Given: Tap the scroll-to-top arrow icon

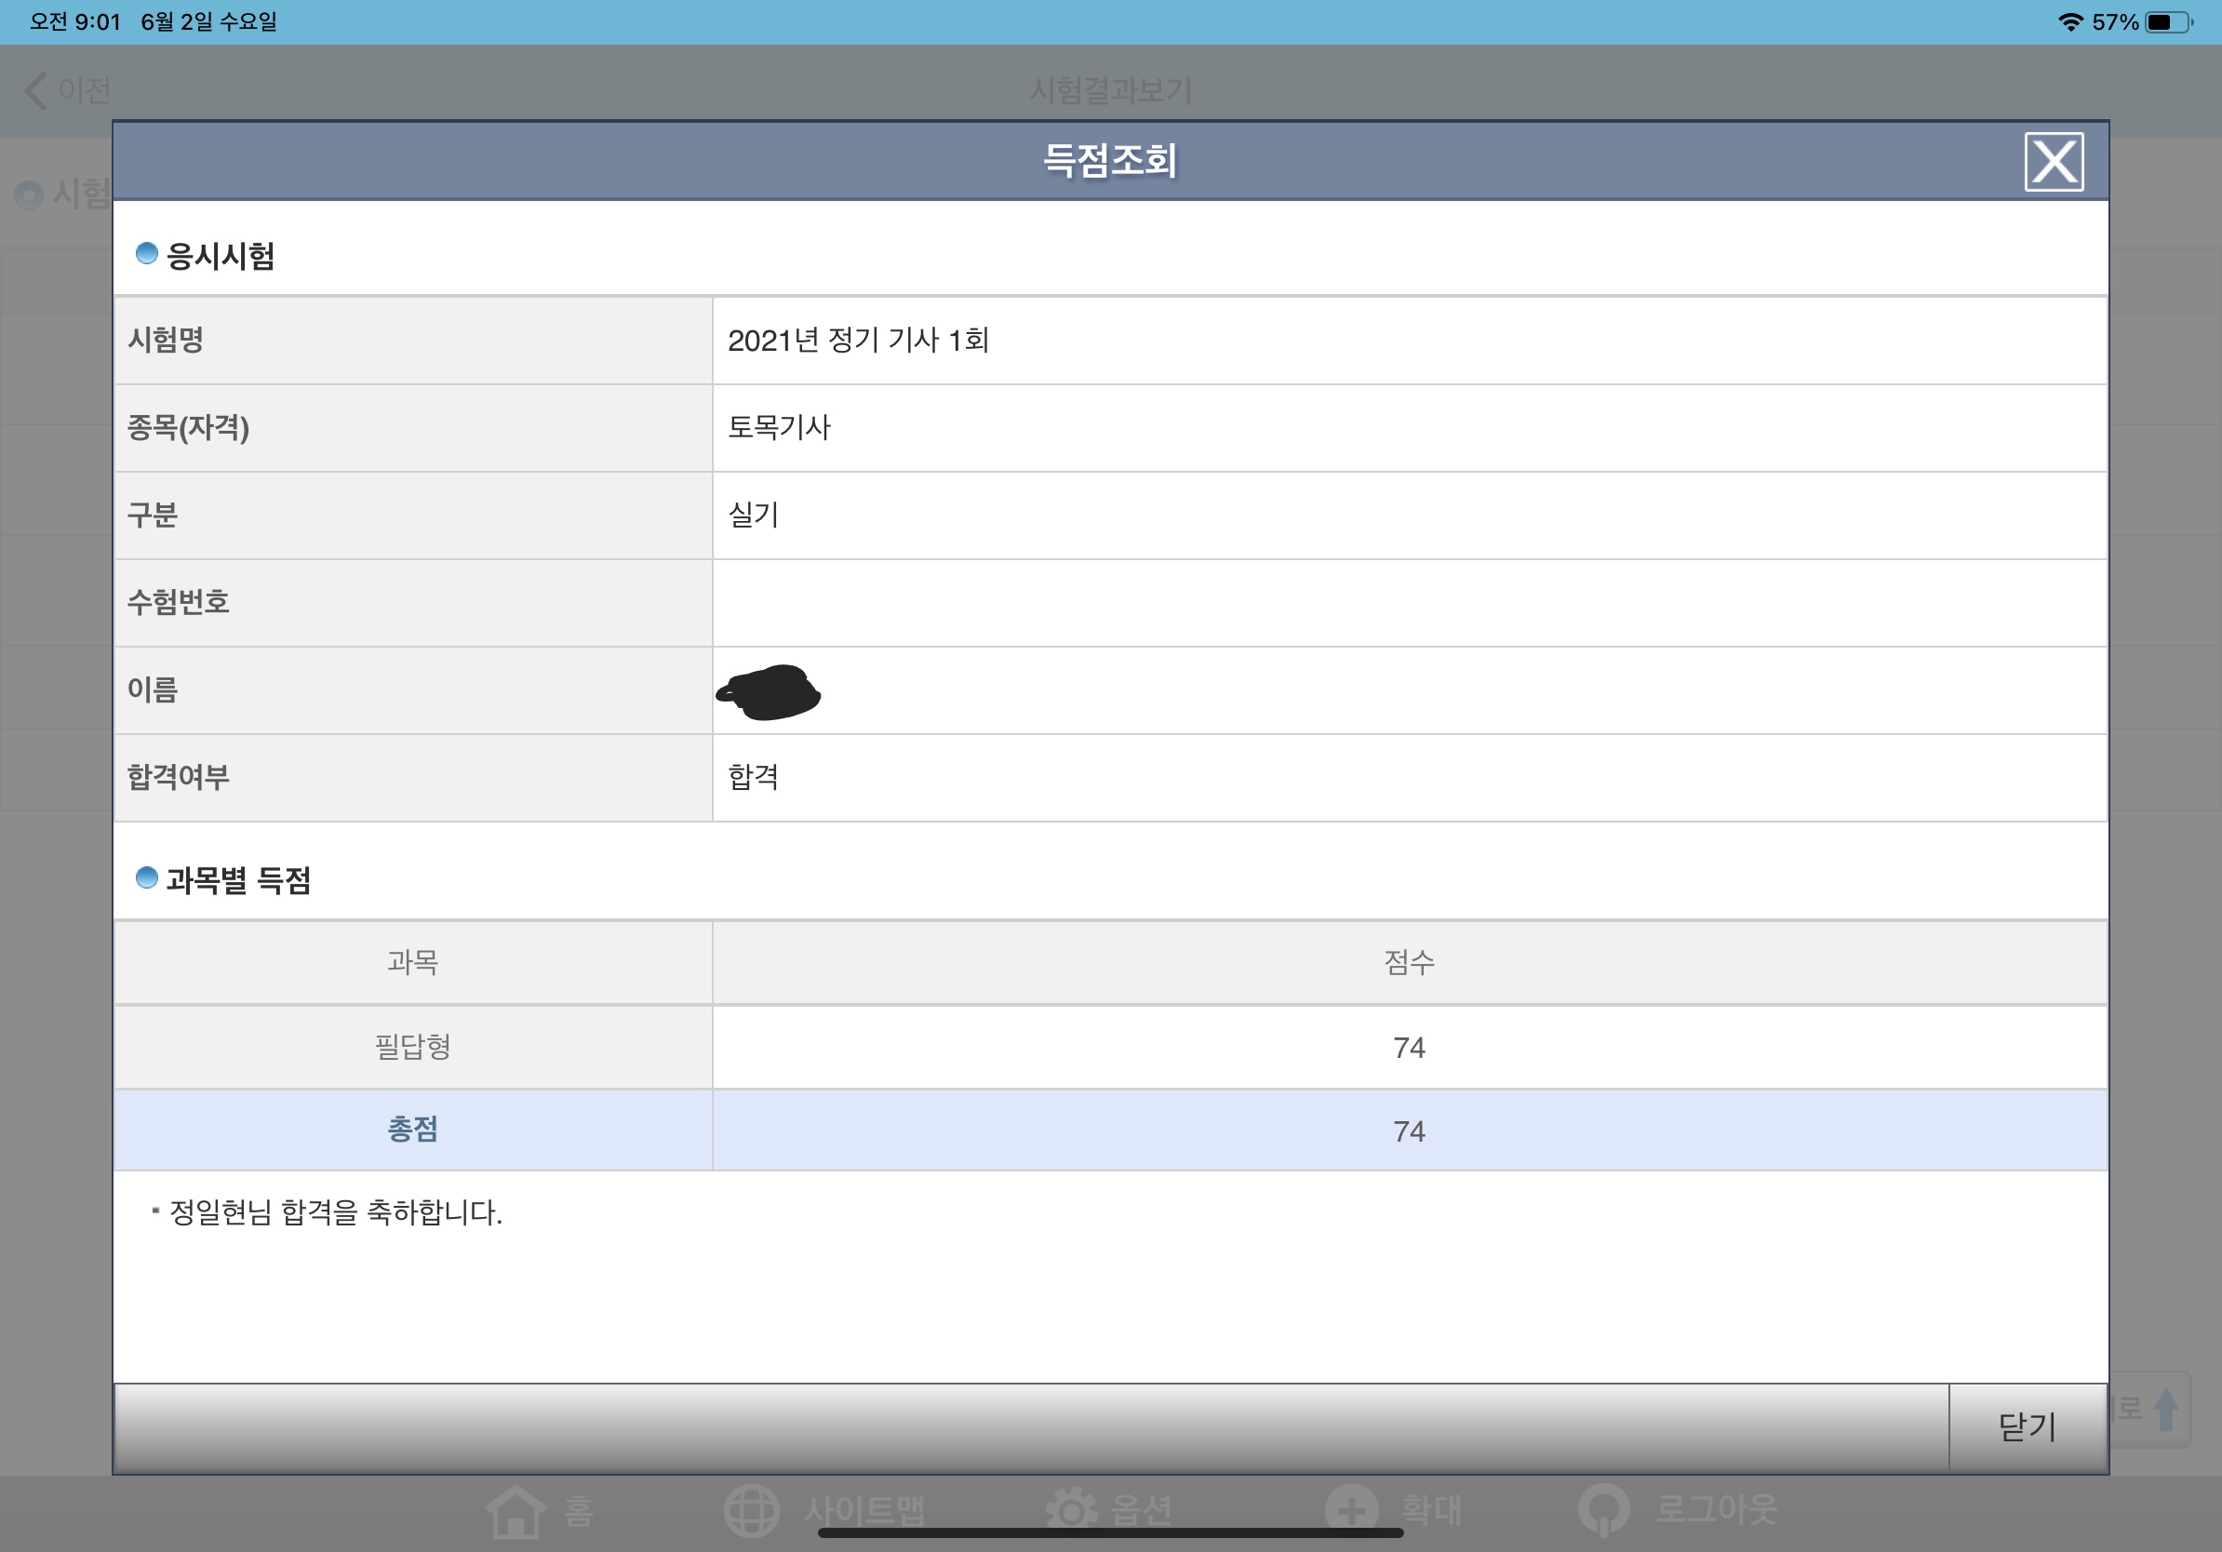Looking at the screenshot, I should [2166, 1409].
